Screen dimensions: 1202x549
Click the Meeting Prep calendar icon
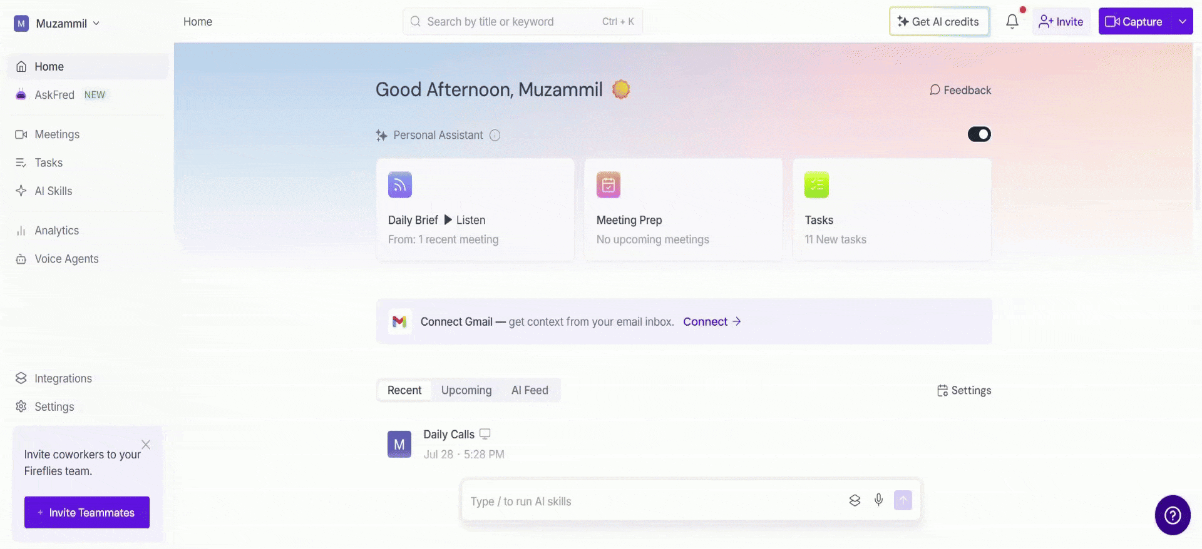point(609,184)
